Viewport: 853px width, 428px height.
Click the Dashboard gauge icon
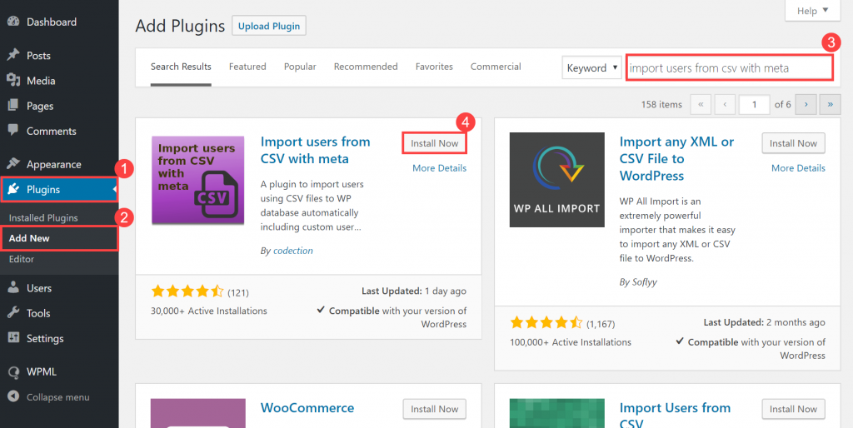pyautogui.click(x=13, y=22)
